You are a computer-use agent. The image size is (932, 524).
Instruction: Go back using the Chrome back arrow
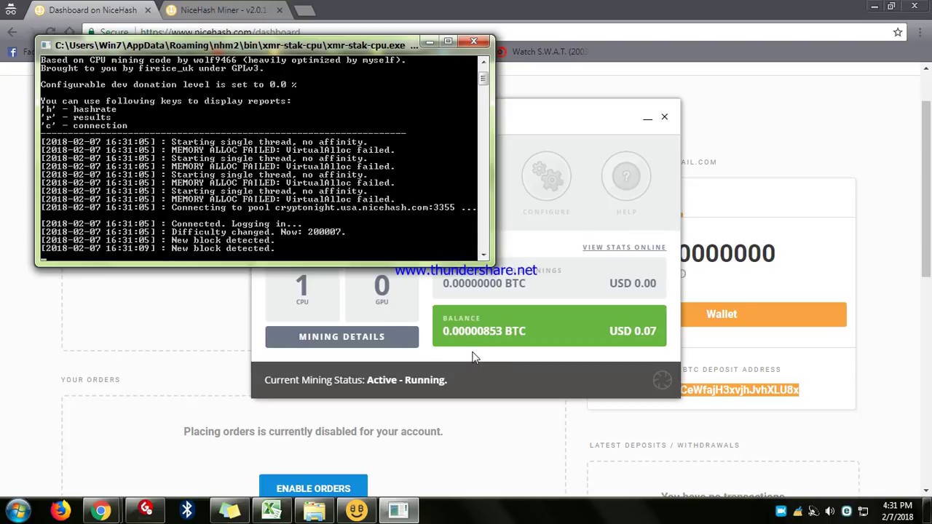(12, 32)
